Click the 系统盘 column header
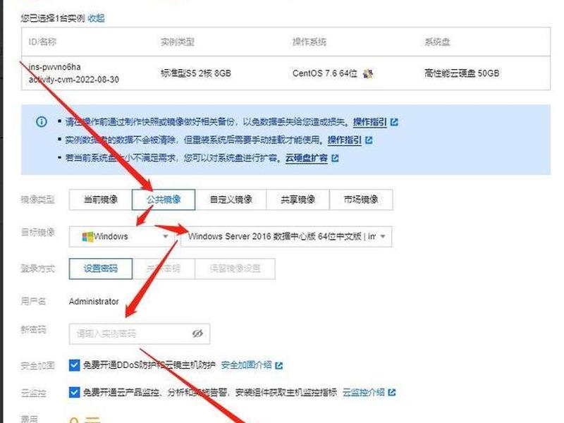This screenshot has height=423, width=564. click(x=437, y=42)
